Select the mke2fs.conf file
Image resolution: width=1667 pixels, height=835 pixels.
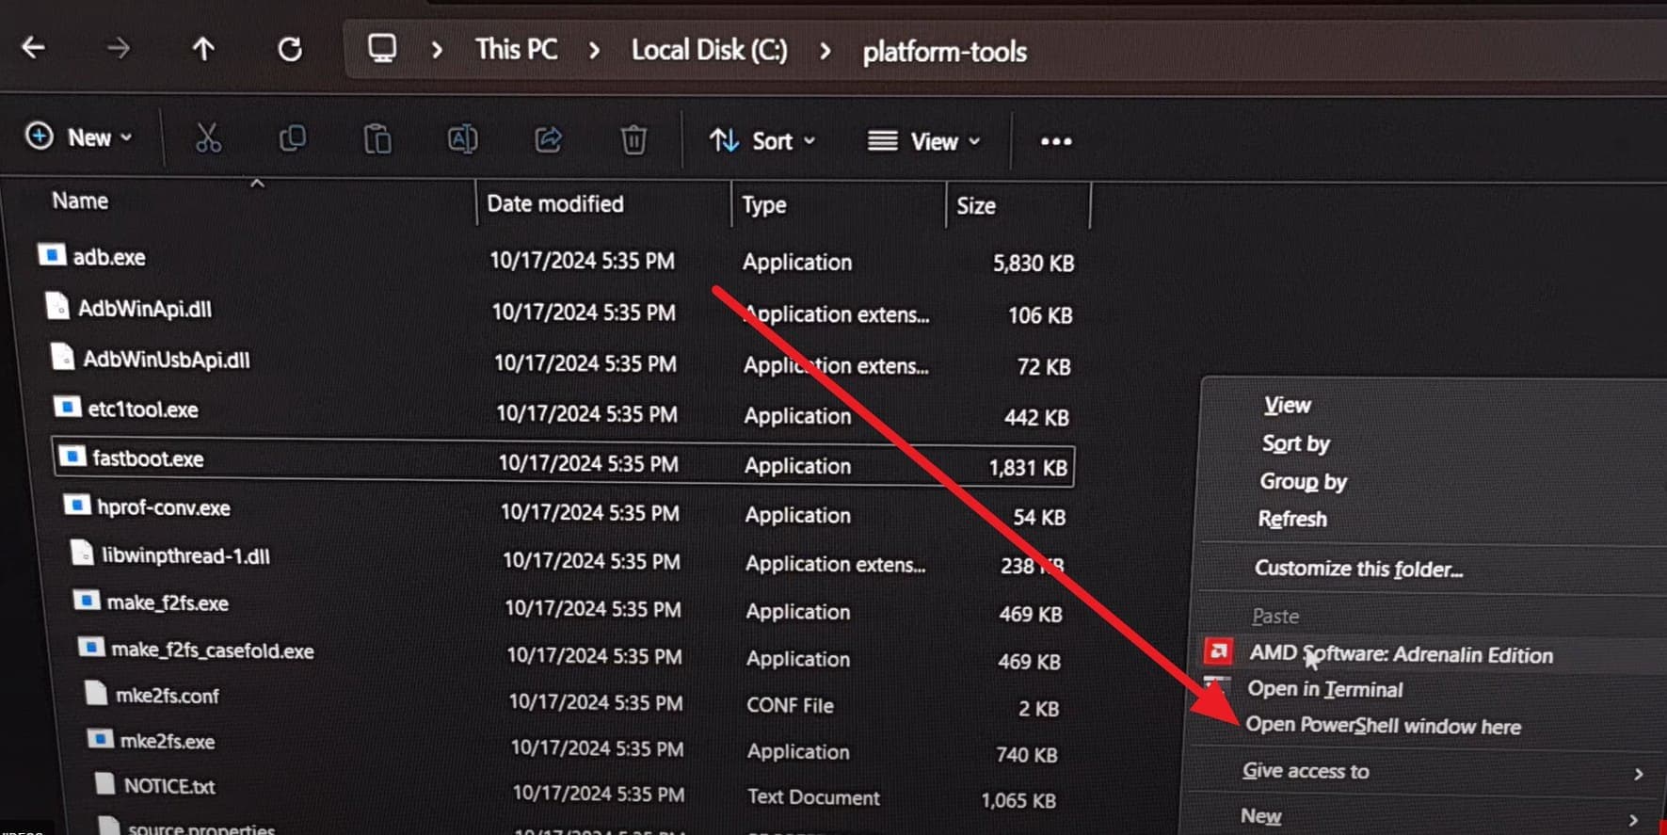(x=168, y=696)
